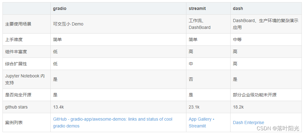Image resolution: width=304 pixels, height=134 pixels.
Task: Select gradio 简单 in 上手难度 row
Action: [x=57, y=39]
